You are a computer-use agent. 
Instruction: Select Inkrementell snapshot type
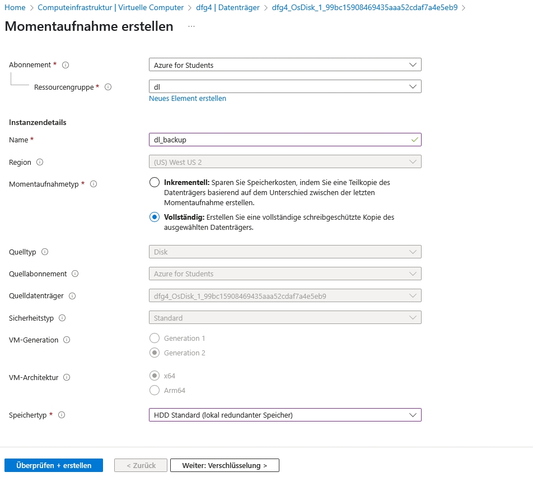tap(155, 183)
